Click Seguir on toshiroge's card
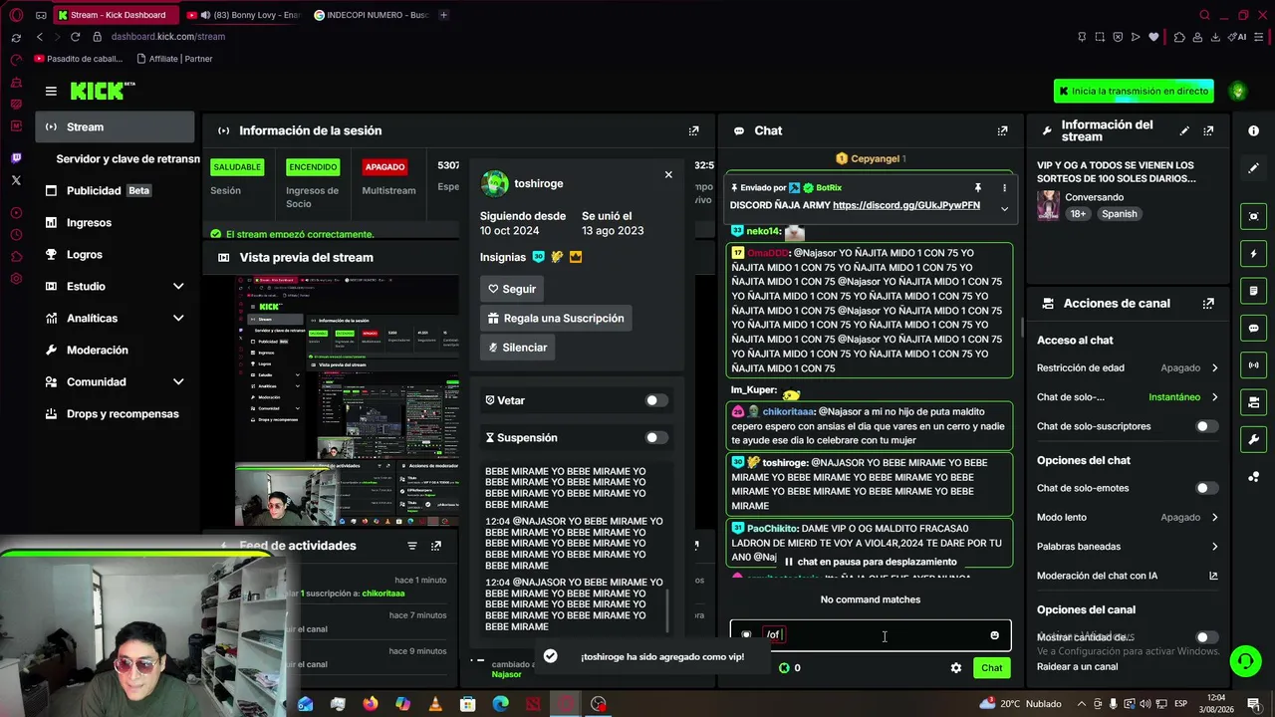 pyautogui.click(x=511, y=289)
